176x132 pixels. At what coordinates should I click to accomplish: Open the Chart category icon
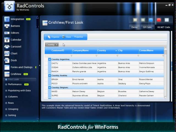click(x=7, y=53)
